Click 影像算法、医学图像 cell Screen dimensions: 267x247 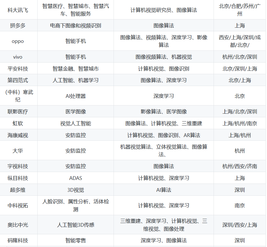(x=164, y=111)
